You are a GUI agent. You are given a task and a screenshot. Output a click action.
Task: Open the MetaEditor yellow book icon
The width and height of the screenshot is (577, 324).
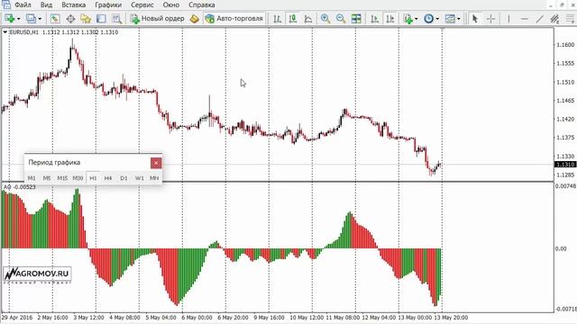[195, 18]
